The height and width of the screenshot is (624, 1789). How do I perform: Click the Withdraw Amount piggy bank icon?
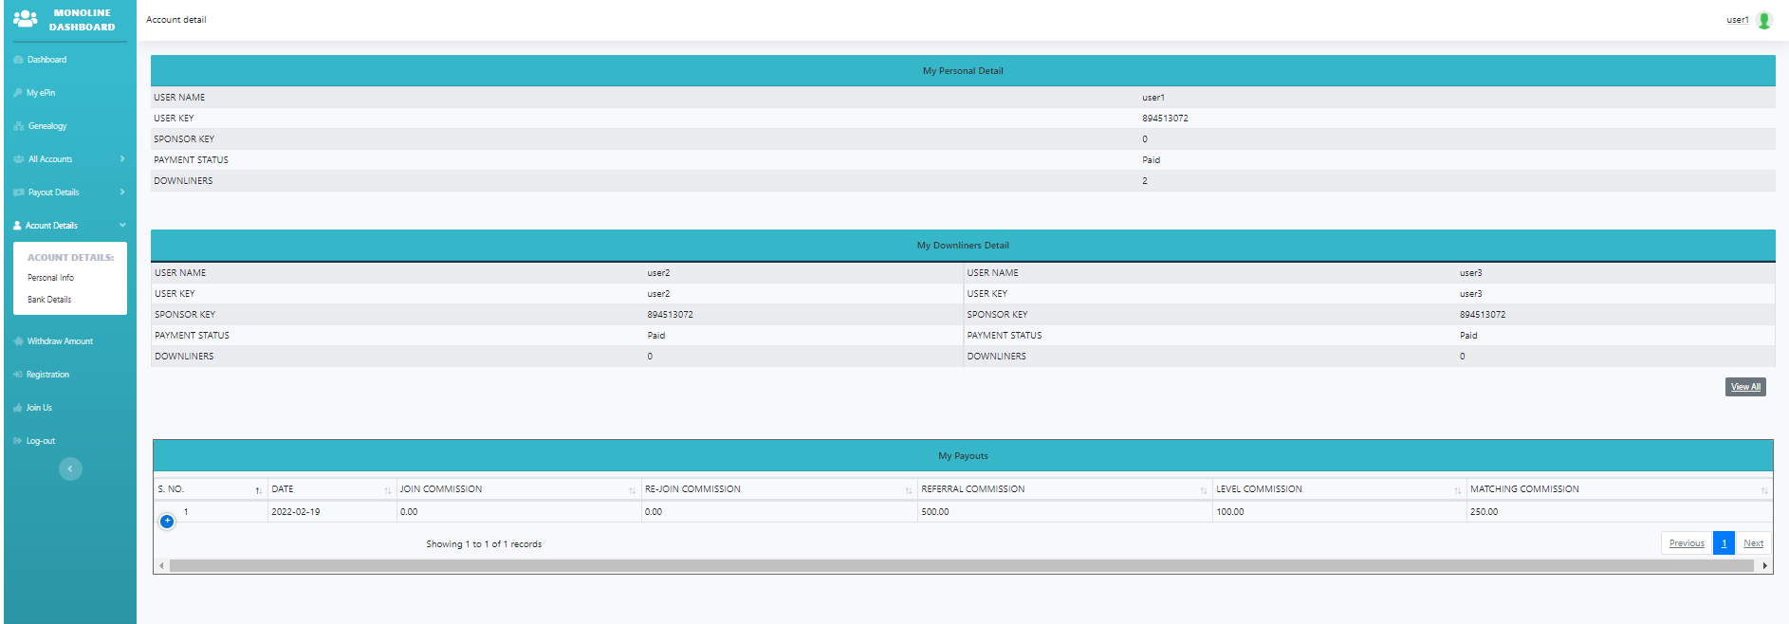[x=18, y=341]
